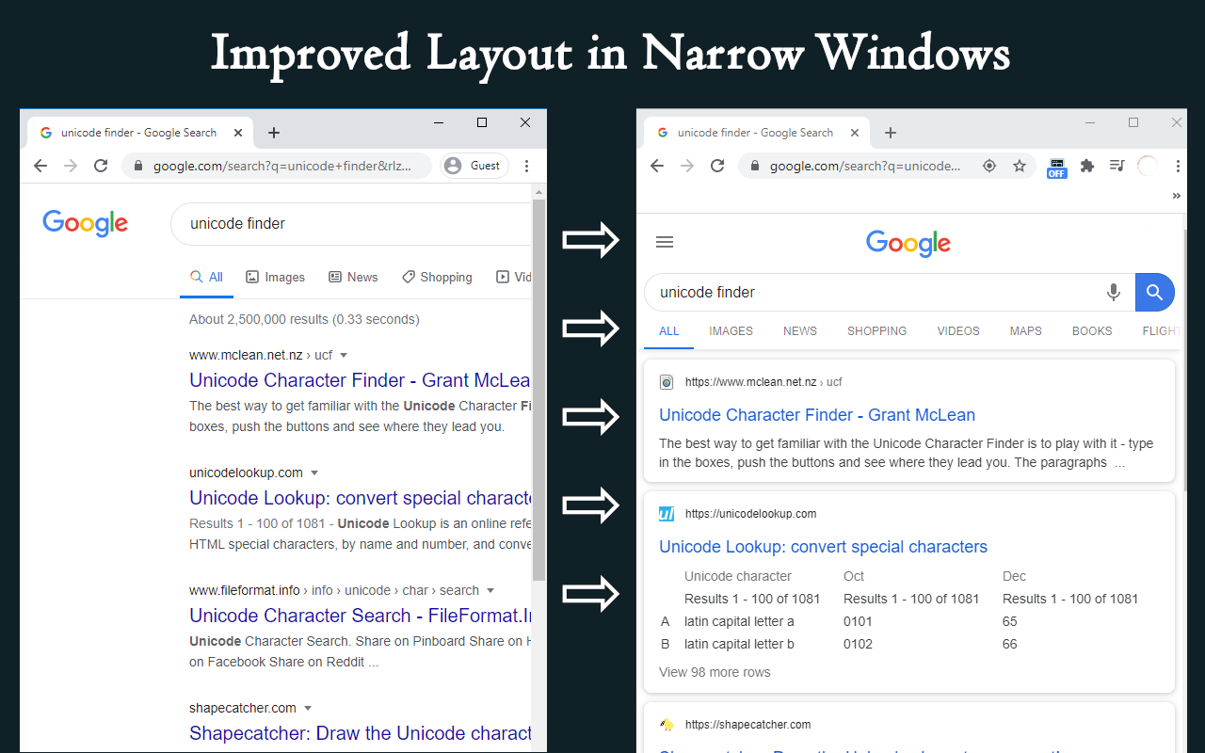Open Unicode Character Finder - Grant McLean link

click(817, 415)
